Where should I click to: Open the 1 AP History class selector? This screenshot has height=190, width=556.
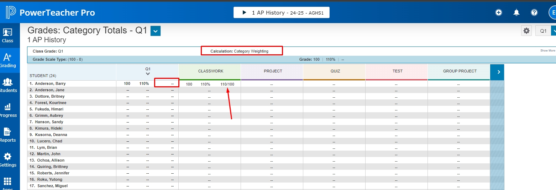(x=281, y=12)
